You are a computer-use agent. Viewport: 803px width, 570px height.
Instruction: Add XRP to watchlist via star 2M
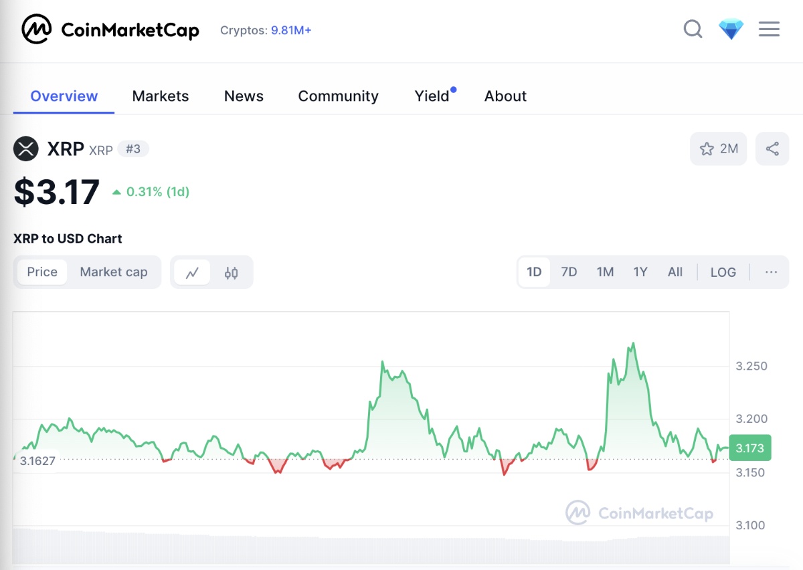pos(719,149)
